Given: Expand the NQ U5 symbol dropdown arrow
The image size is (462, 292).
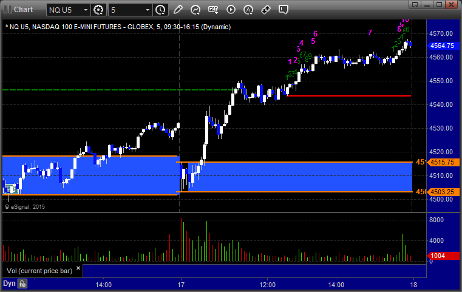Looking at the screenshot, I should 86,10.
